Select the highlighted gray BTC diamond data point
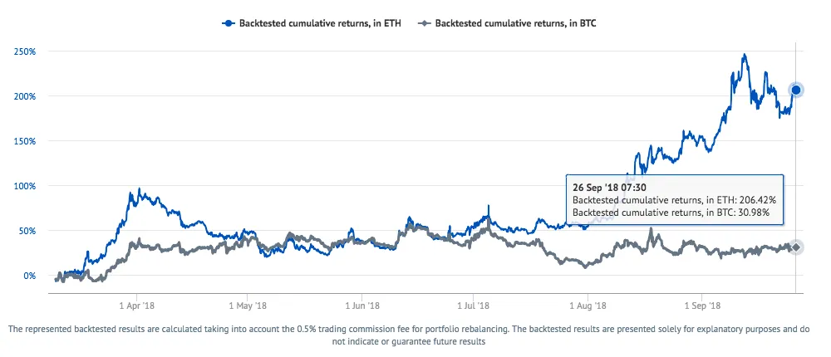Image resolution: width=831 pixels, height=357 pixels. (x=796, y=247)
